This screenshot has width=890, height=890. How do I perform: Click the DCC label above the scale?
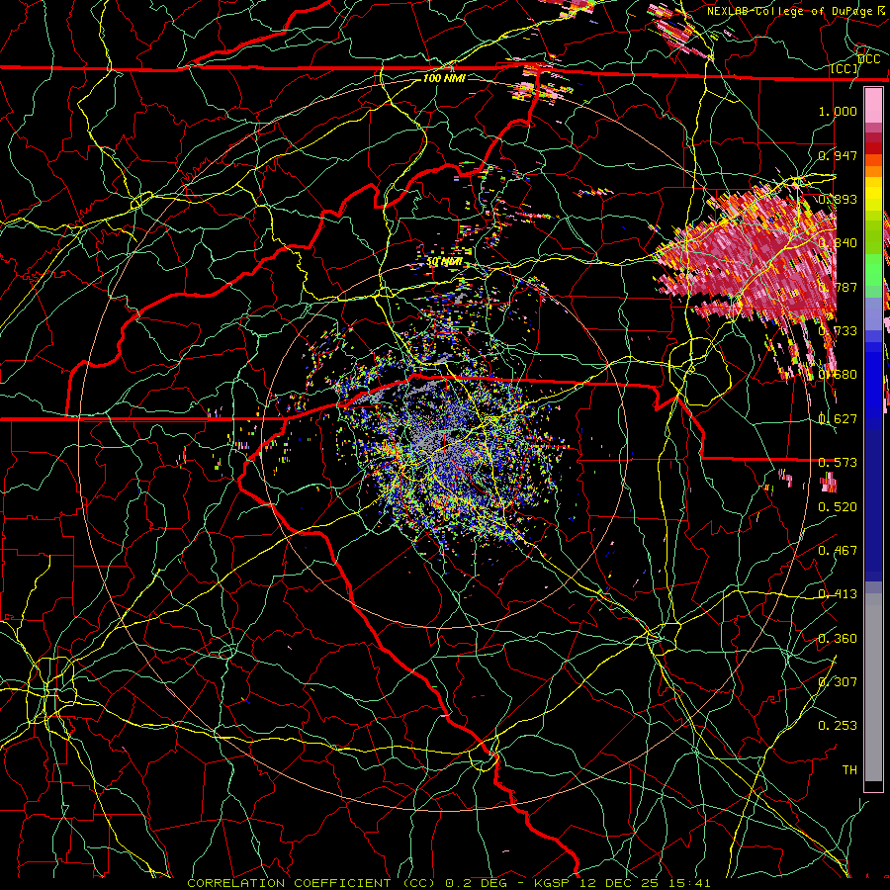pyautogui.click(x=869, y=59)
